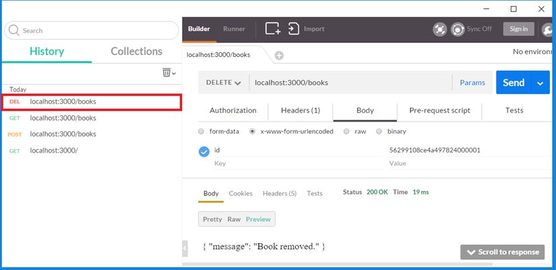The height and width of the screenshot is (270, 556).
Task: Open the response Cookies tab
Action: click(x=241, y=193)
